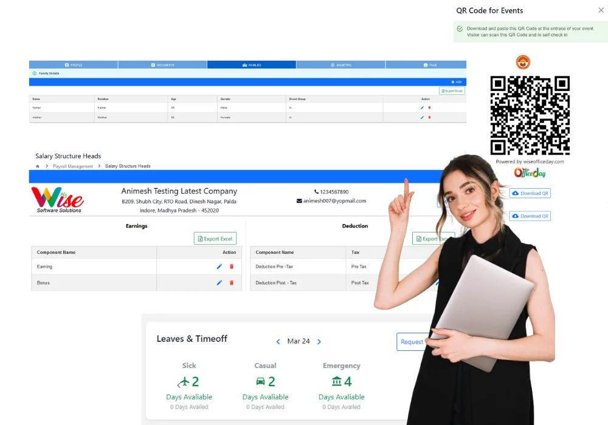Delete the Earning component
Viewport: 608px width, 425px height.
[x=232, y=267]
